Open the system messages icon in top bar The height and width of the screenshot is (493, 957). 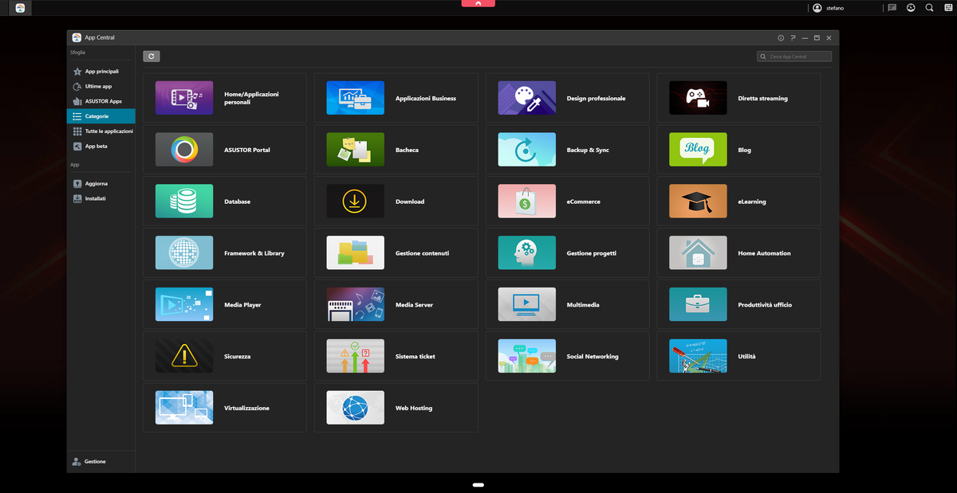892,8
